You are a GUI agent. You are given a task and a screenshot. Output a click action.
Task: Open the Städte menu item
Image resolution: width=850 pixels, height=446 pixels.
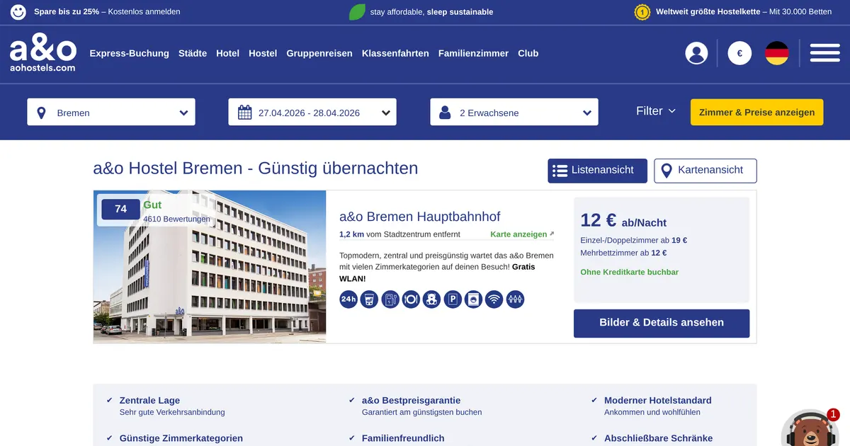193,53
